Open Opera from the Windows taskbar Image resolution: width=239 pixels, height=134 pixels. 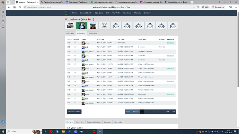51,132
